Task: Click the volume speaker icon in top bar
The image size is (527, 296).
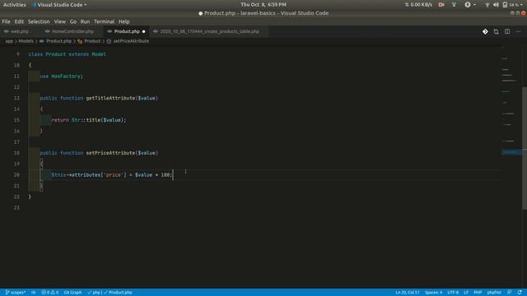Action: 496,5
